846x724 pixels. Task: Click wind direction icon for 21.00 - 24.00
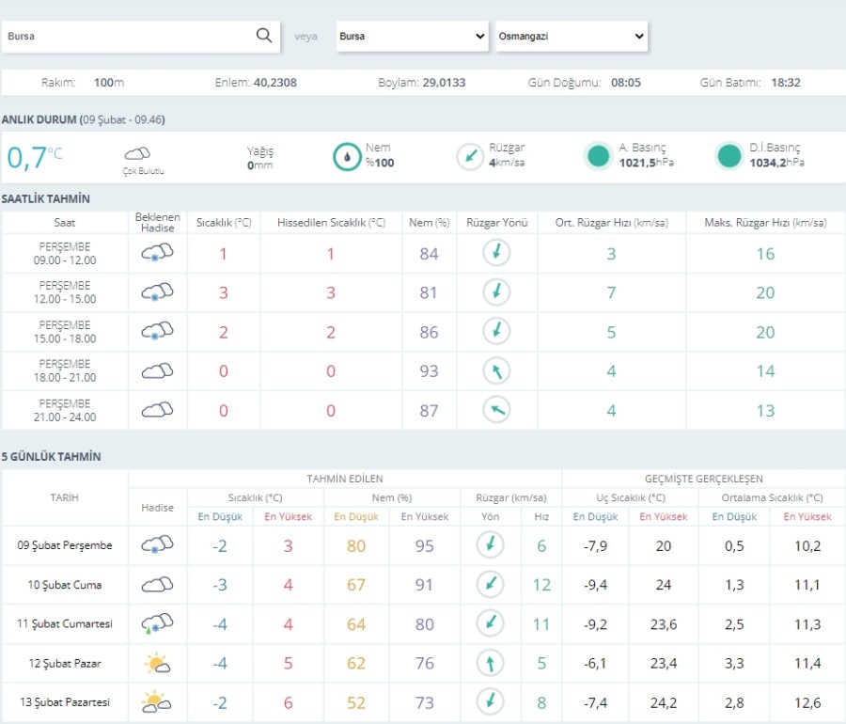pos(496,410)
